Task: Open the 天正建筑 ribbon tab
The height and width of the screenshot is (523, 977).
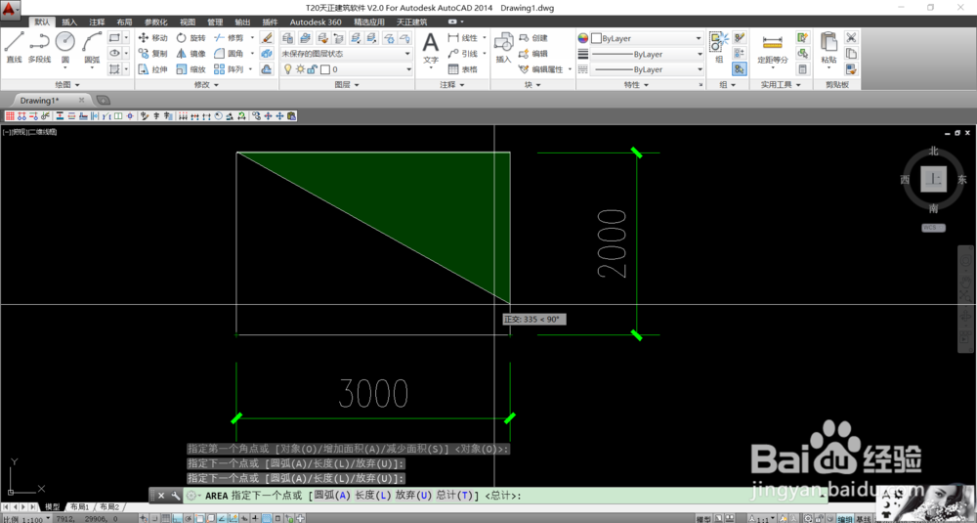Action: point(412,22)
